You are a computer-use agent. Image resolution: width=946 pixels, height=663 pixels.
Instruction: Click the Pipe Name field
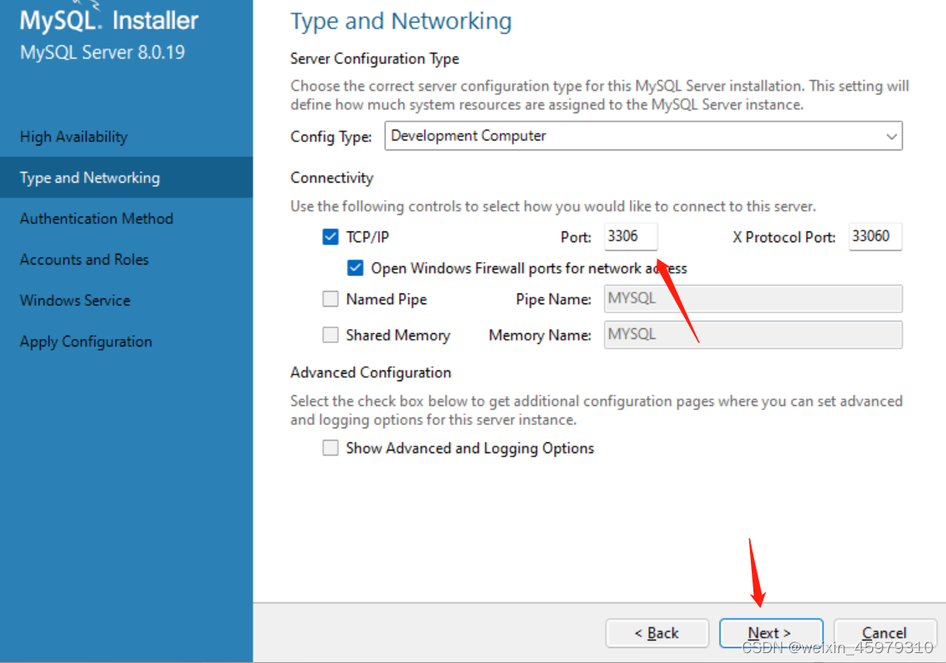[x=753, y=298]
